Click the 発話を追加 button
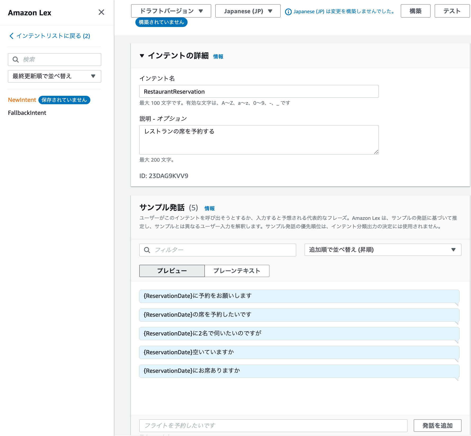This screenshot has width=471, height=436. click(x=438, y=426)
